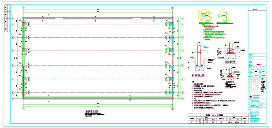
Task: Select the 独立基础大样图 detail title
Action: 230,62
